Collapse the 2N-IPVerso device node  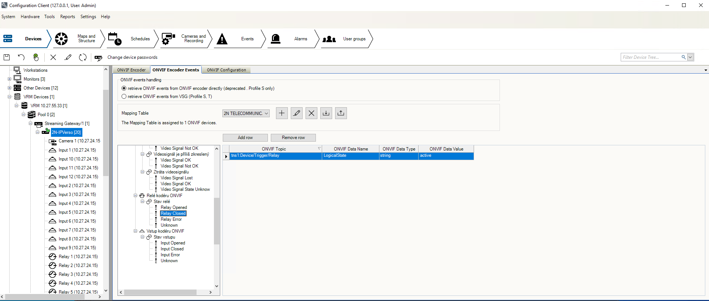click(38, 132)
